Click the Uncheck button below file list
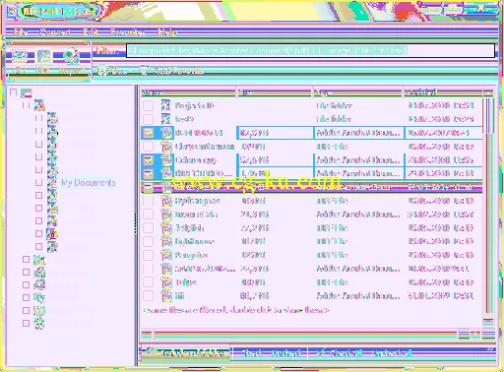The image size is (504, 372). click(286, 353)
